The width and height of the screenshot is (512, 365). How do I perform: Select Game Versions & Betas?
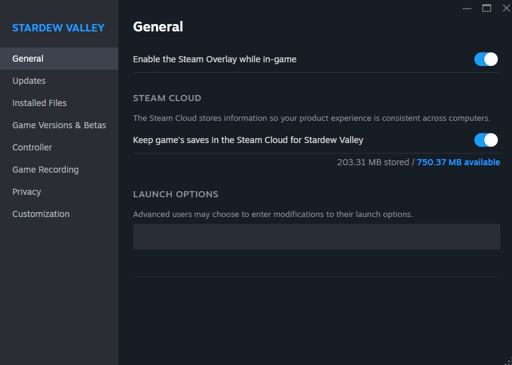(59, 125)
